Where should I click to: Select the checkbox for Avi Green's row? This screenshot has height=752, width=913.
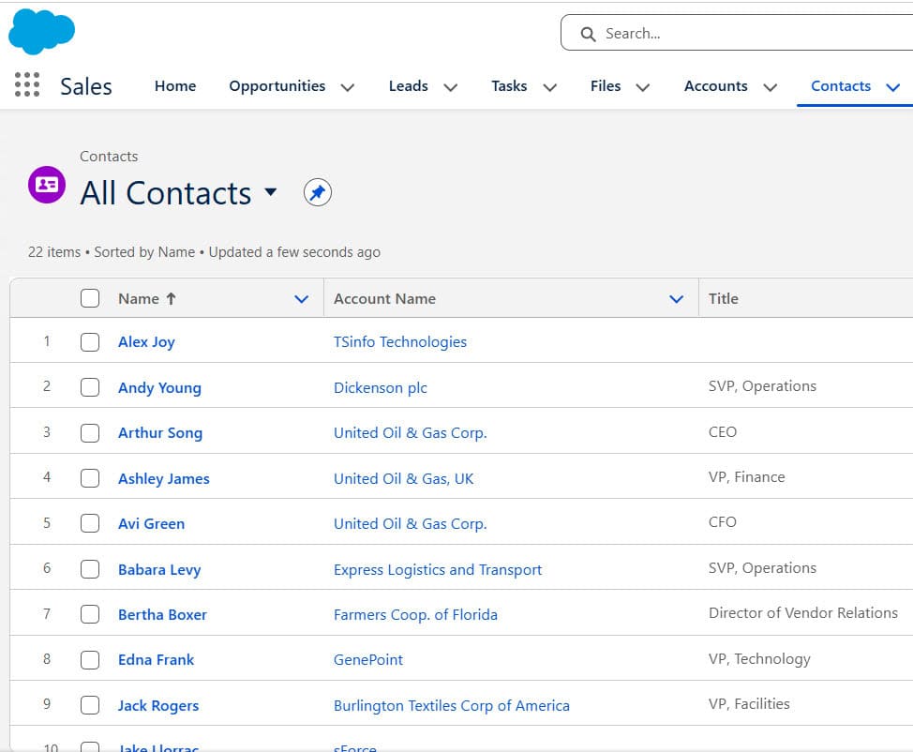[90, 524]
